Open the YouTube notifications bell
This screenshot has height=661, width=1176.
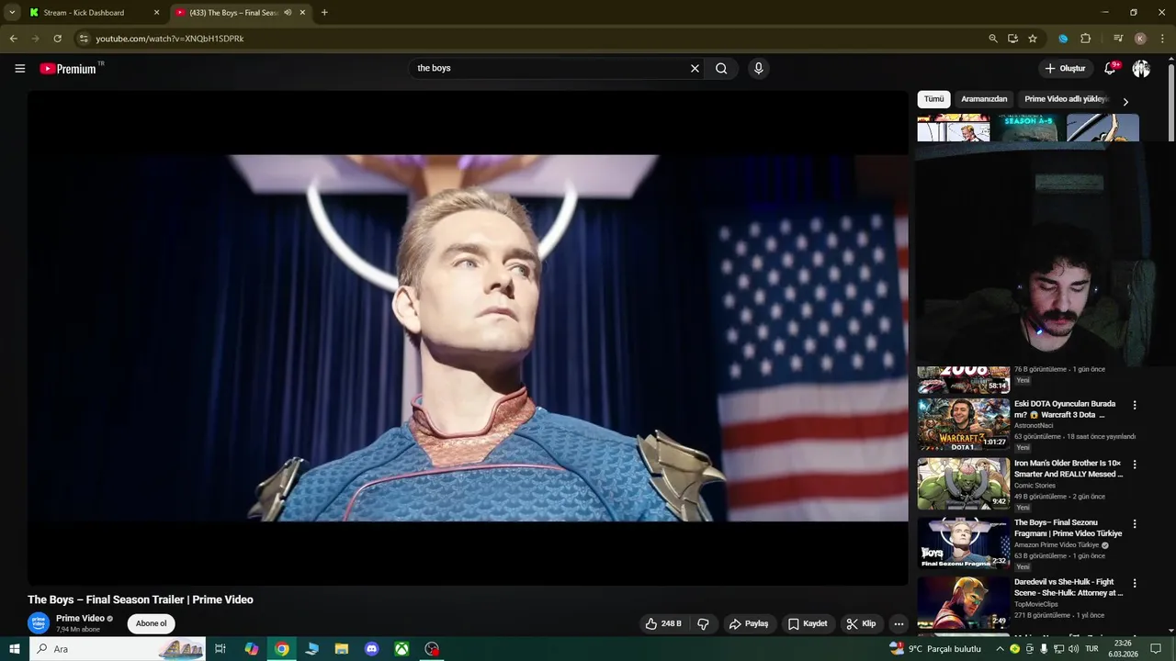click(x=1110, y=68)
